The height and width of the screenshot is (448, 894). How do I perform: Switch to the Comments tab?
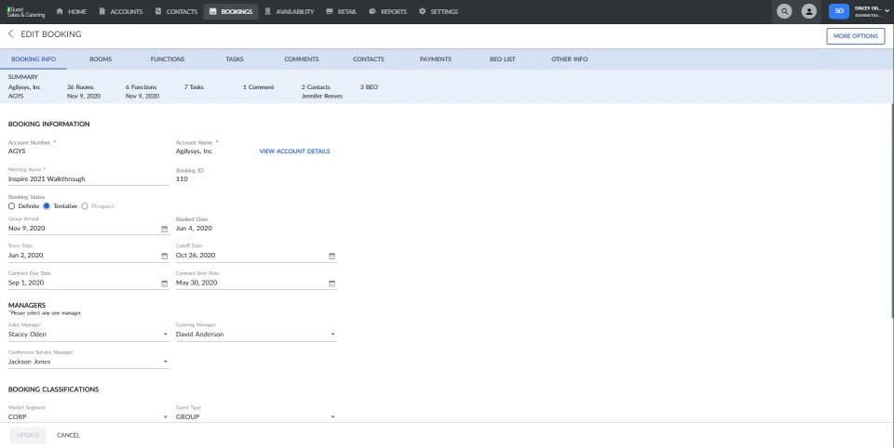(302, 59)
